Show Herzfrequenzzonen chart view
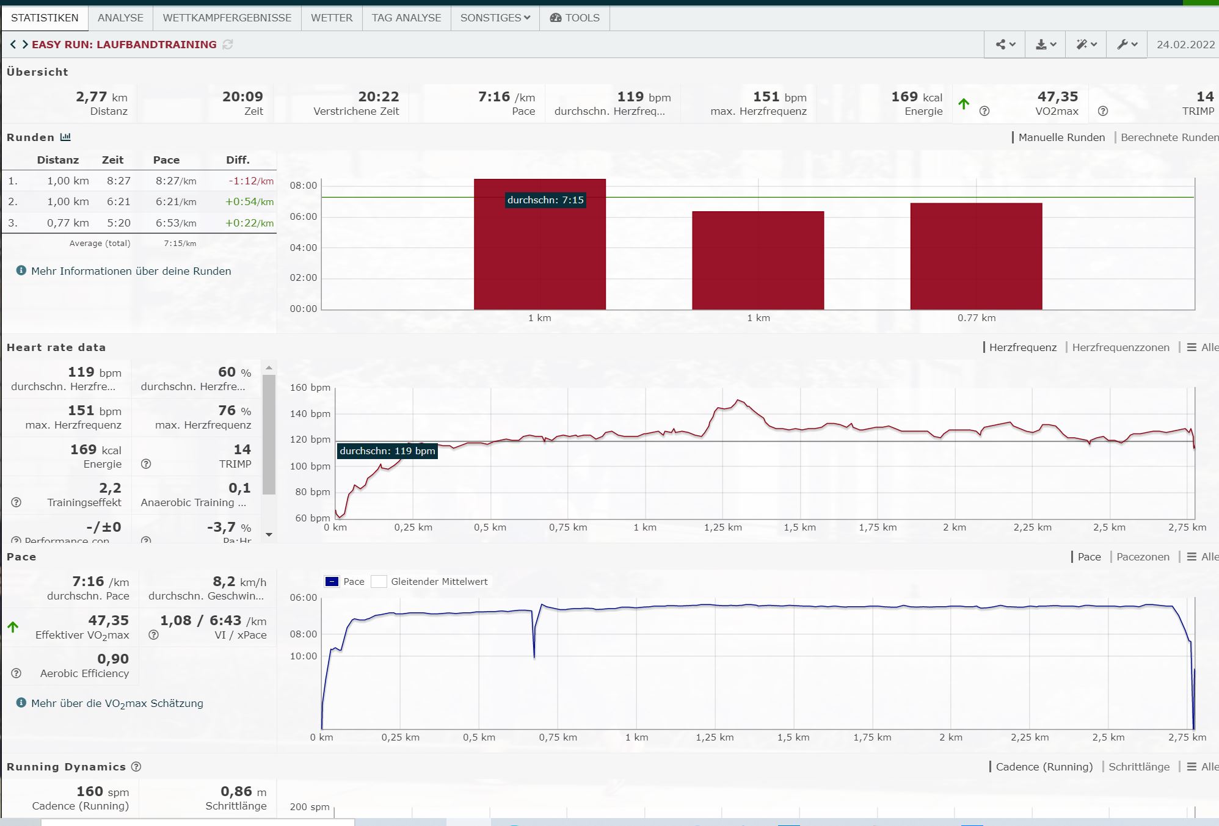This screenshot has height=826, width=1219. [1120, 347]
